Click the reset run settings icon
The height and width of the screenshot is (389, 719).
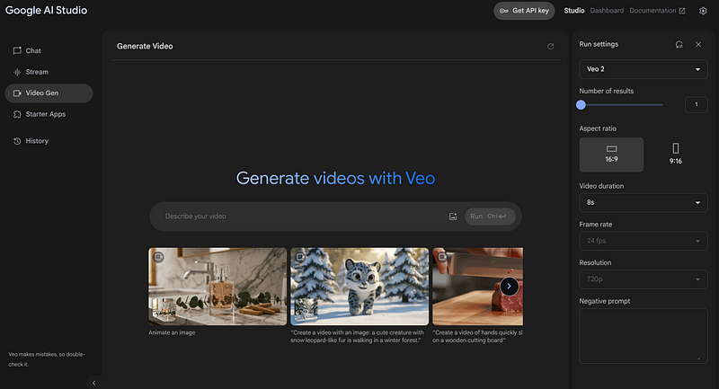(x=679, y=44)
